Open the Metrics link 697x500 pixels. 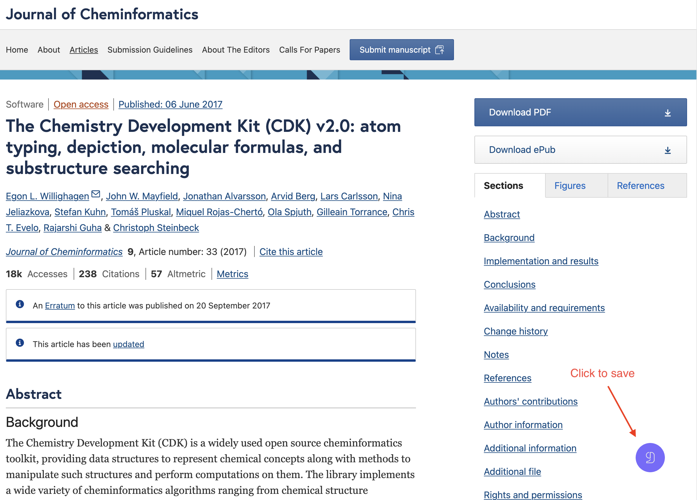(x=232, y=274)
